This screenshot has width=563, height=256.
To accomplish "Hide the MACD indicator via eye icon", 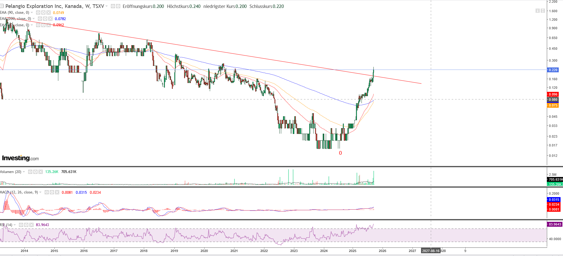I will pyautogui.click(x=47, y=192).
